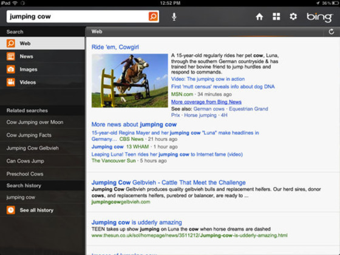The height and width of the screenshot is (255, 340).
Task: Open related search Cow Jumping over Moon
Action: 35,122
